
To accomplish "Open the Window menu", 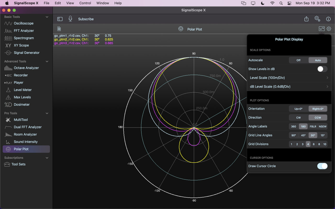I will tap(103, 3).
